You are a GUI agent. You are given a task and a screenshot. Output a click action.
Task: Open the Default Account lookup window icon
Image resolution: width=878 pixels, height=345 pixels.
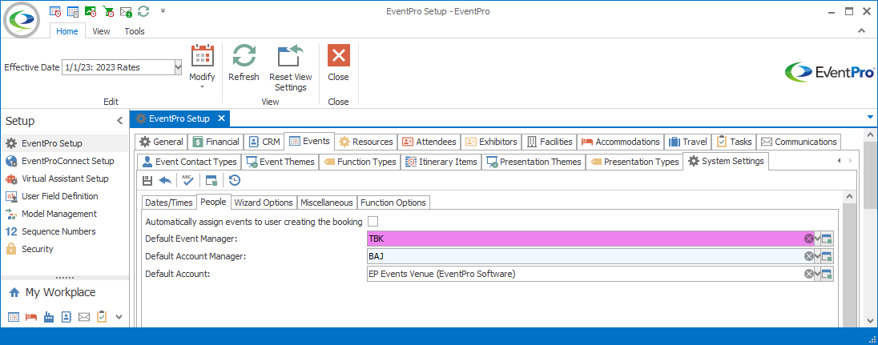click(827, 274)
